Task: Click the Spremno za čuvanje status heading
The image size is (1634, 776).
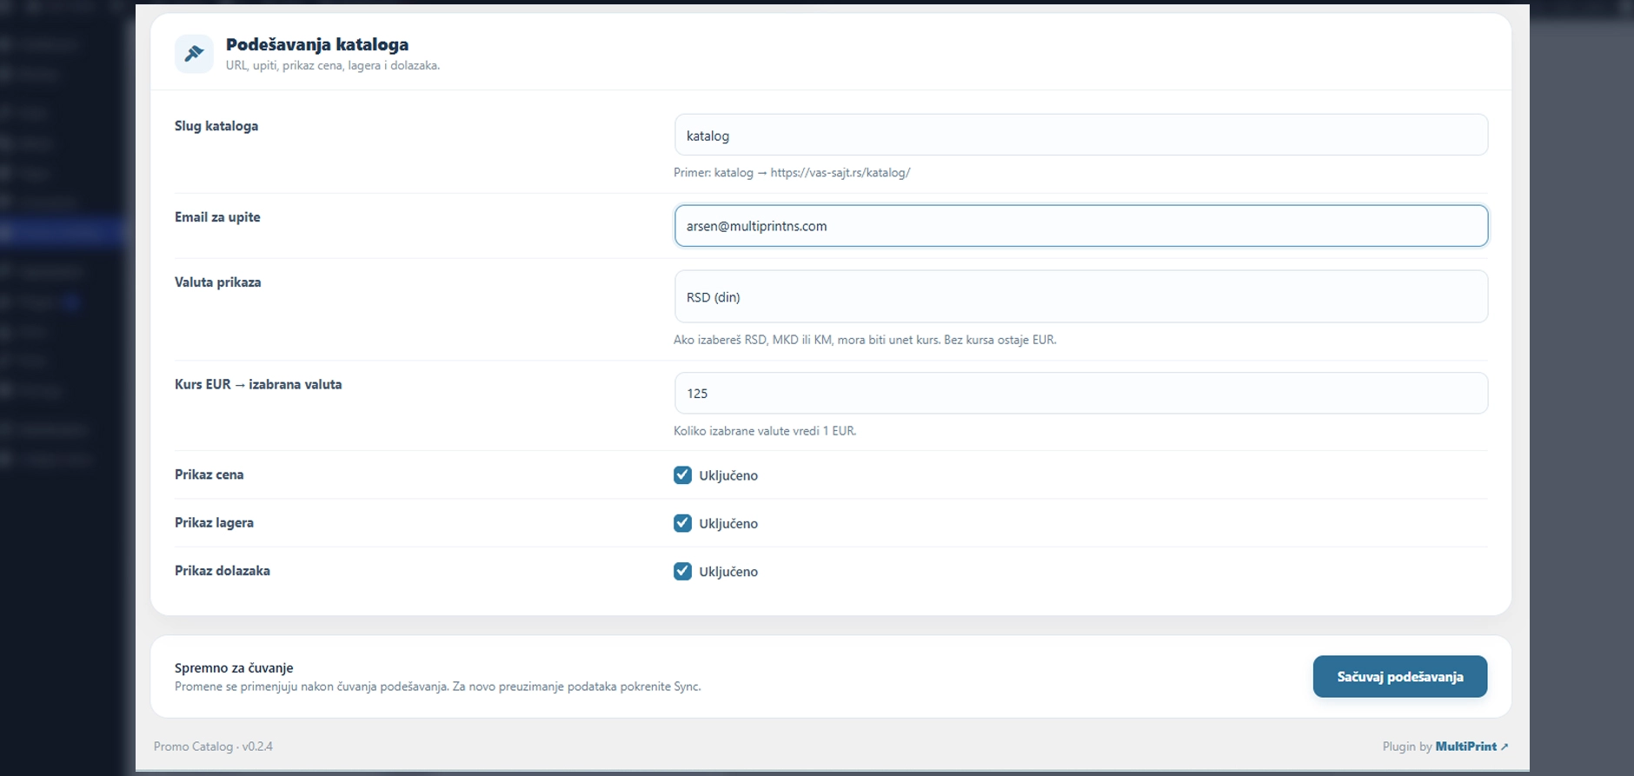Action: pyautogui.click(x=234, y=668)
